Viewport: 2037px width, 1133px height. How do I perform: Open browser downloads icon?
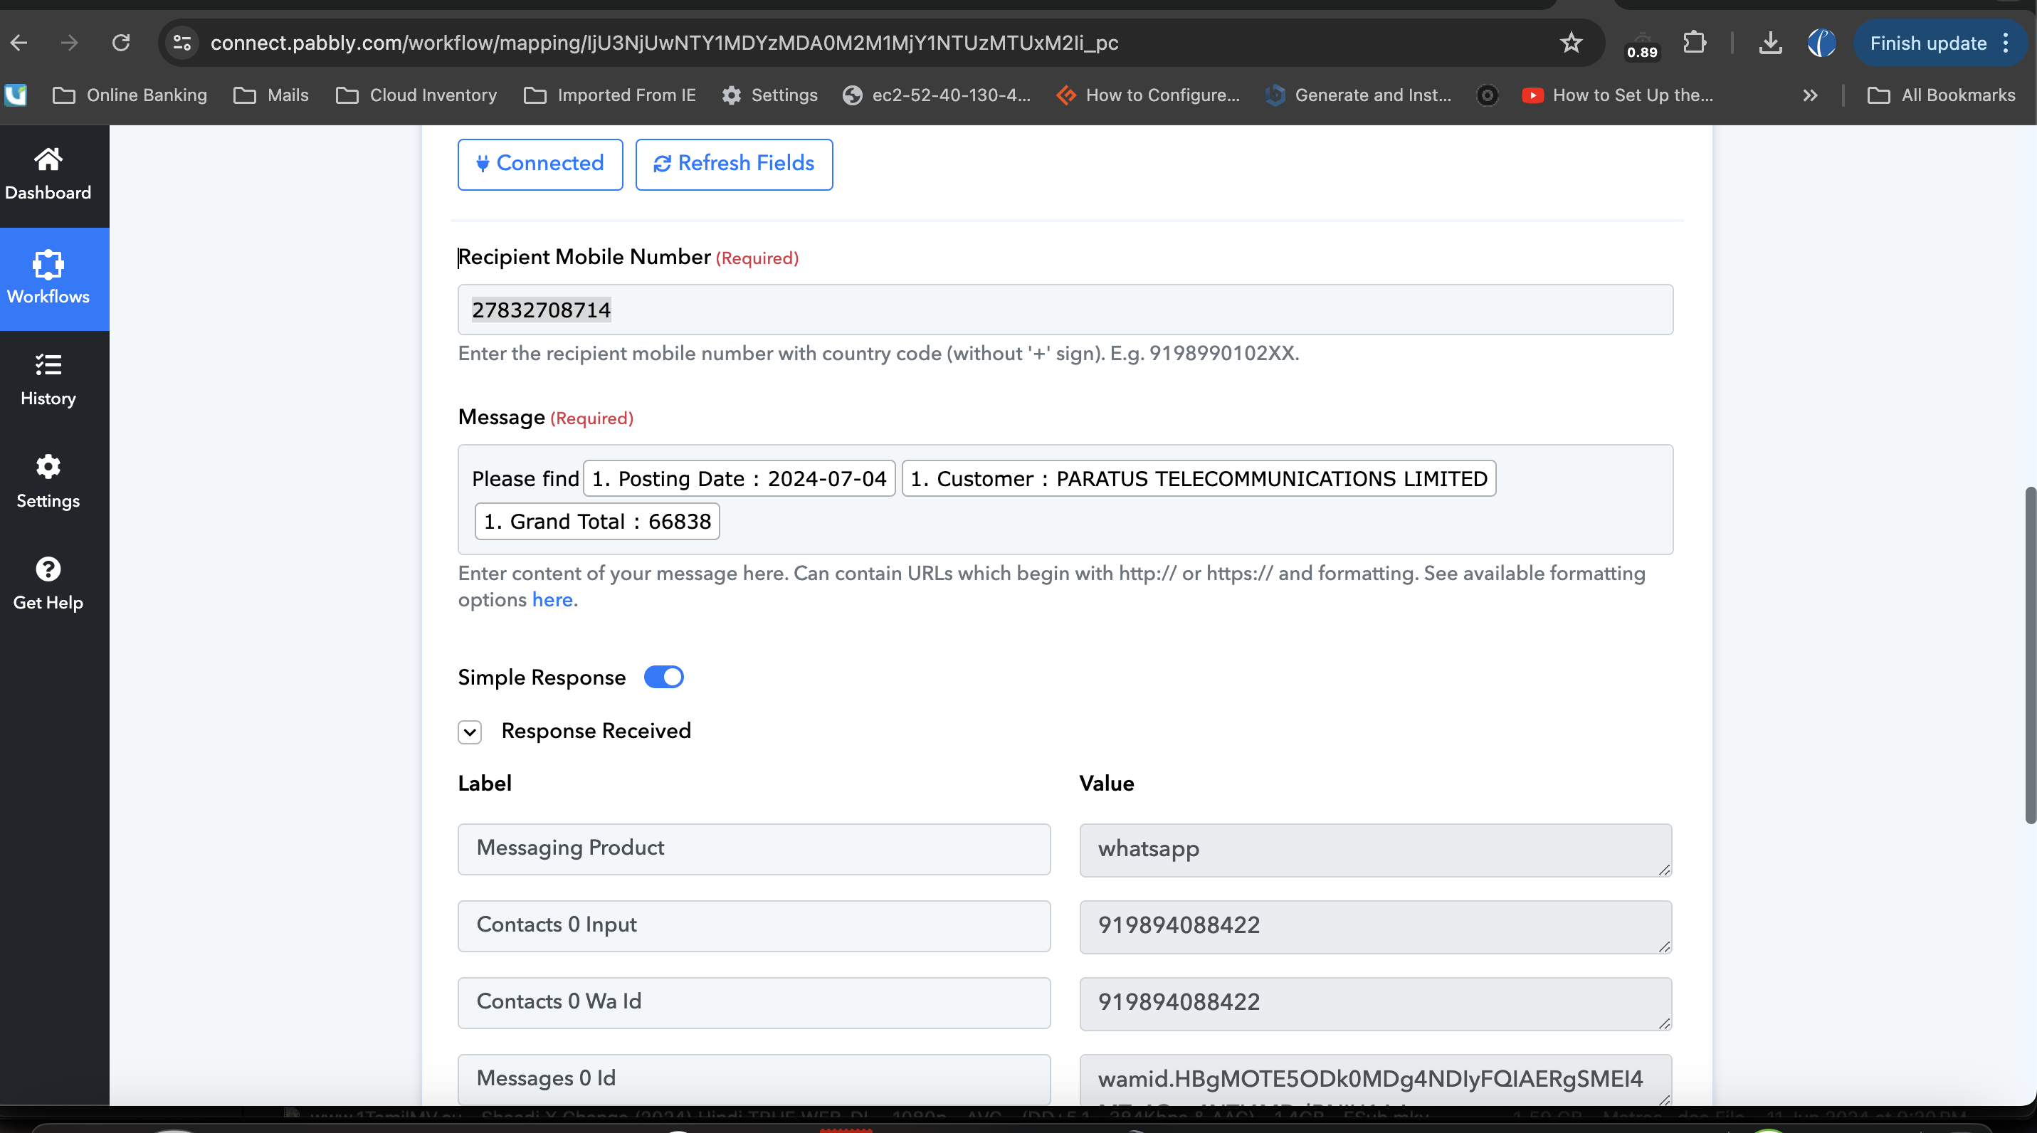point(1771,43)
